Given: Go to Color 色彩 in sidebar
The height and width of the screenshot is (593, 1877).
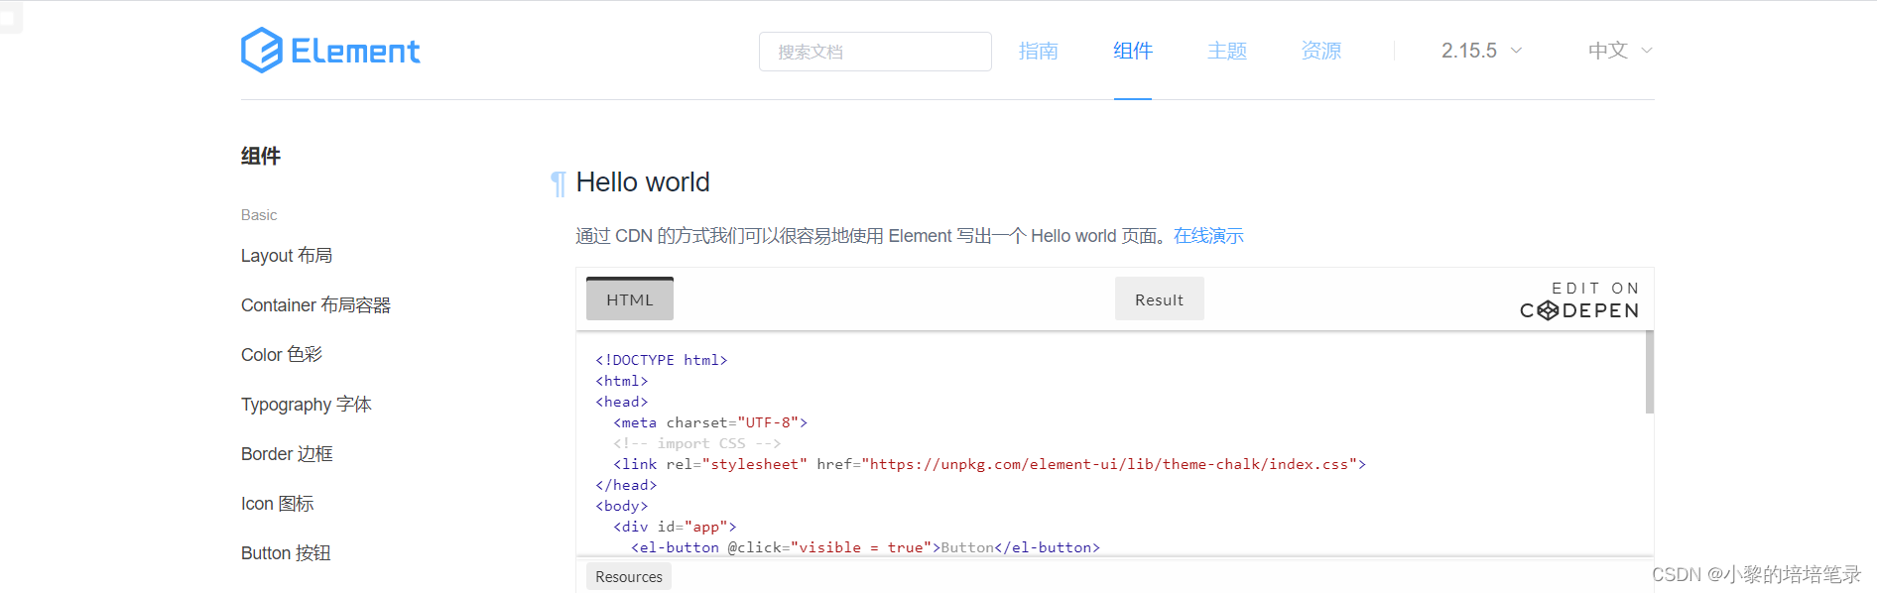Looking at the screenshot, I should pyautogui.click(x=282, y=355).
